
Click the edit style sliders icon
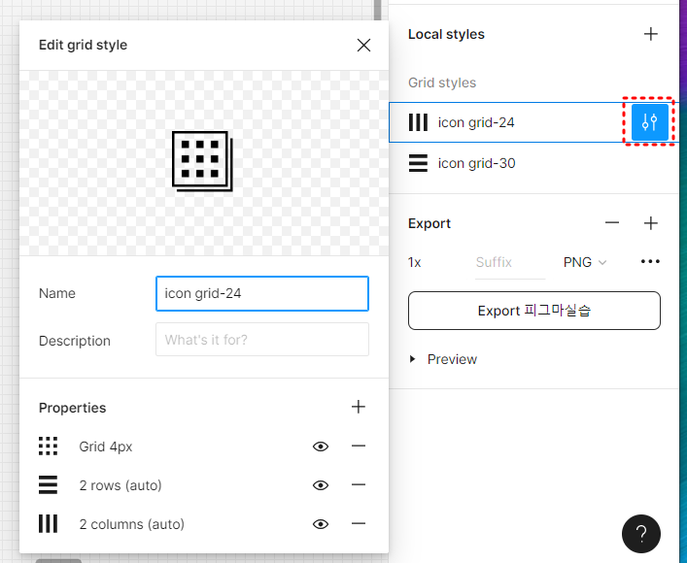pos(650,122)
